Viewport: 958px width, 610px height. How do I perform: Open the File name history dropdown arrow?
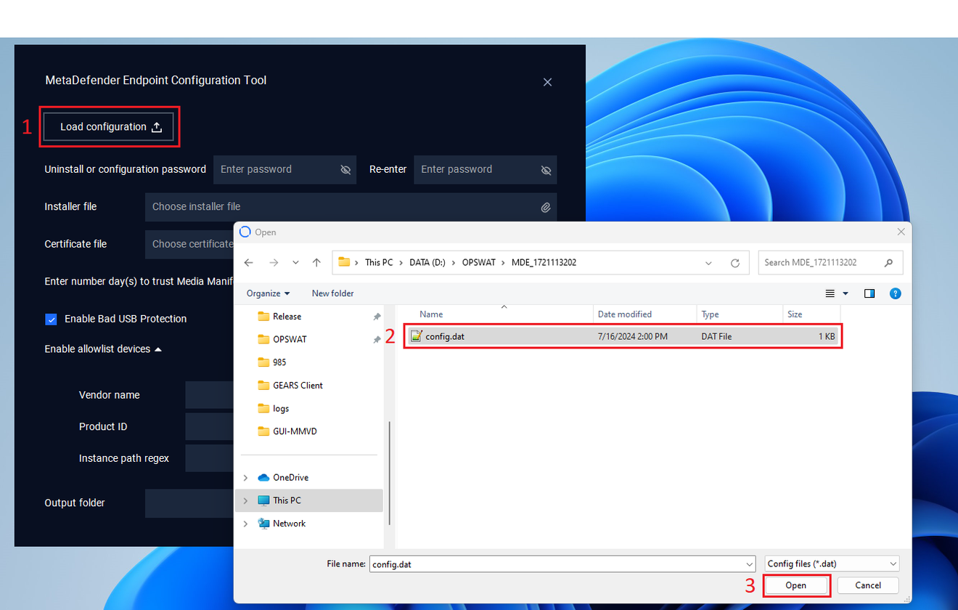[750, 564]
